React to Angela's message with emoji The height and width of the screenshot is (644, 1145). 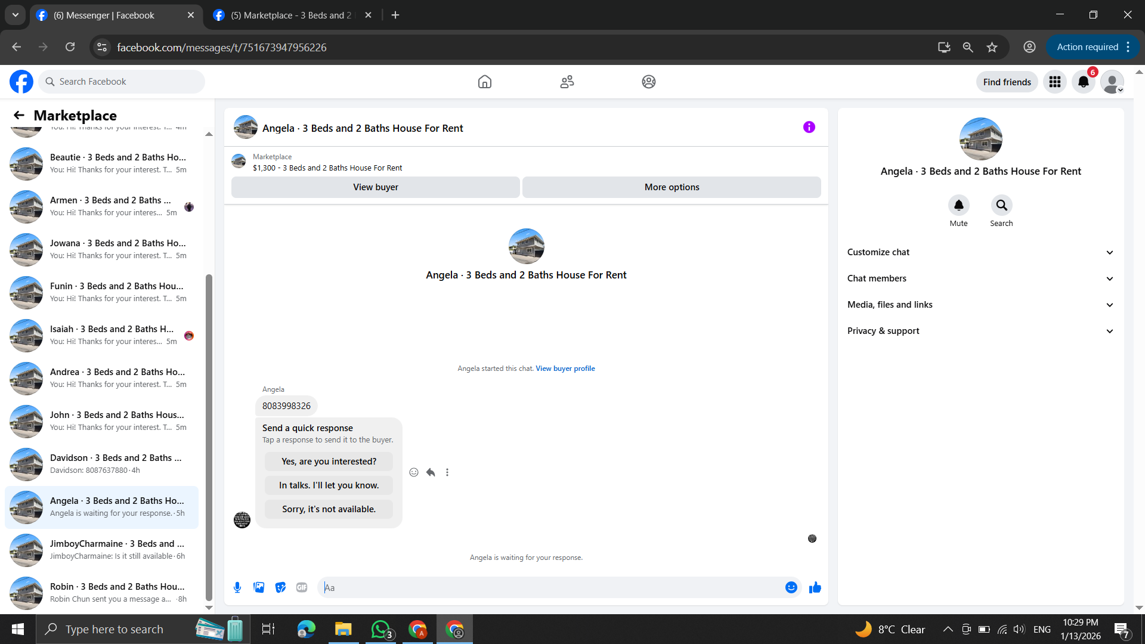tap(414, 472)
